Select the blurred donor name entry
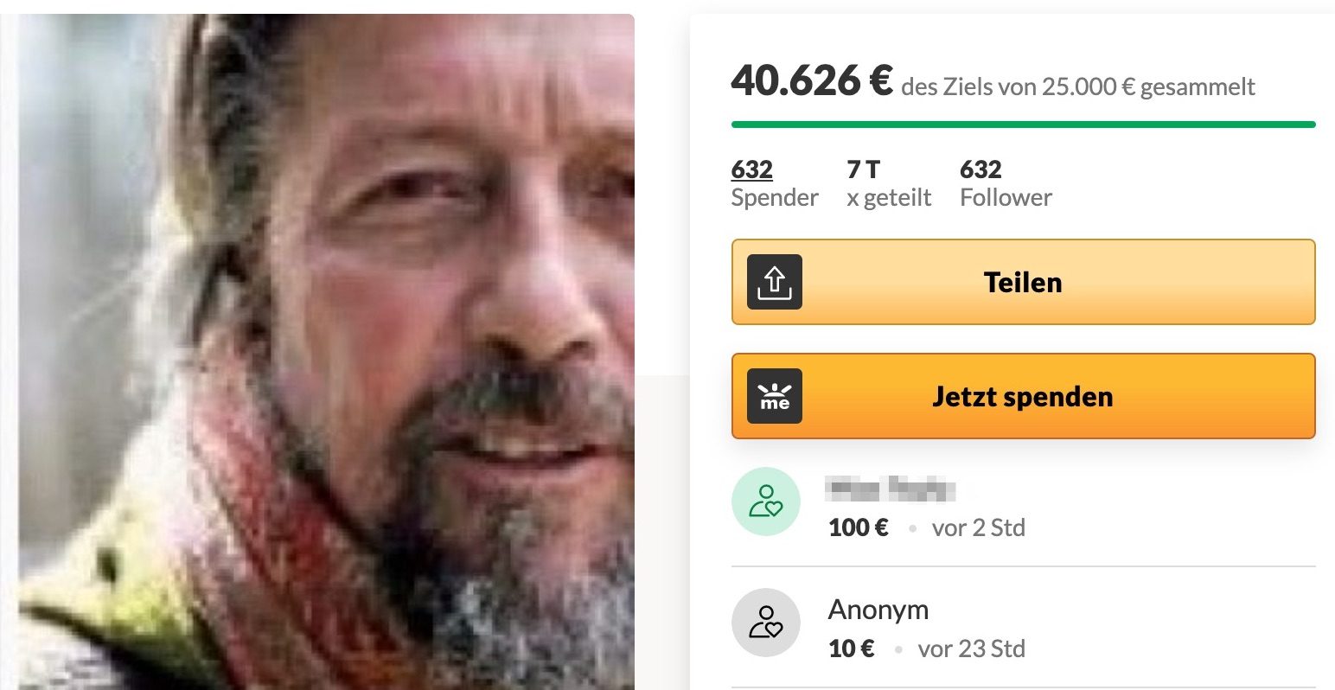The image size is (1335, 690). (x=891, y=489)
